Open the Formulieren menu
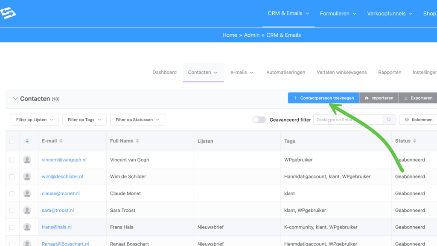This screenshot has height=246, width=437. pos(338,14)
